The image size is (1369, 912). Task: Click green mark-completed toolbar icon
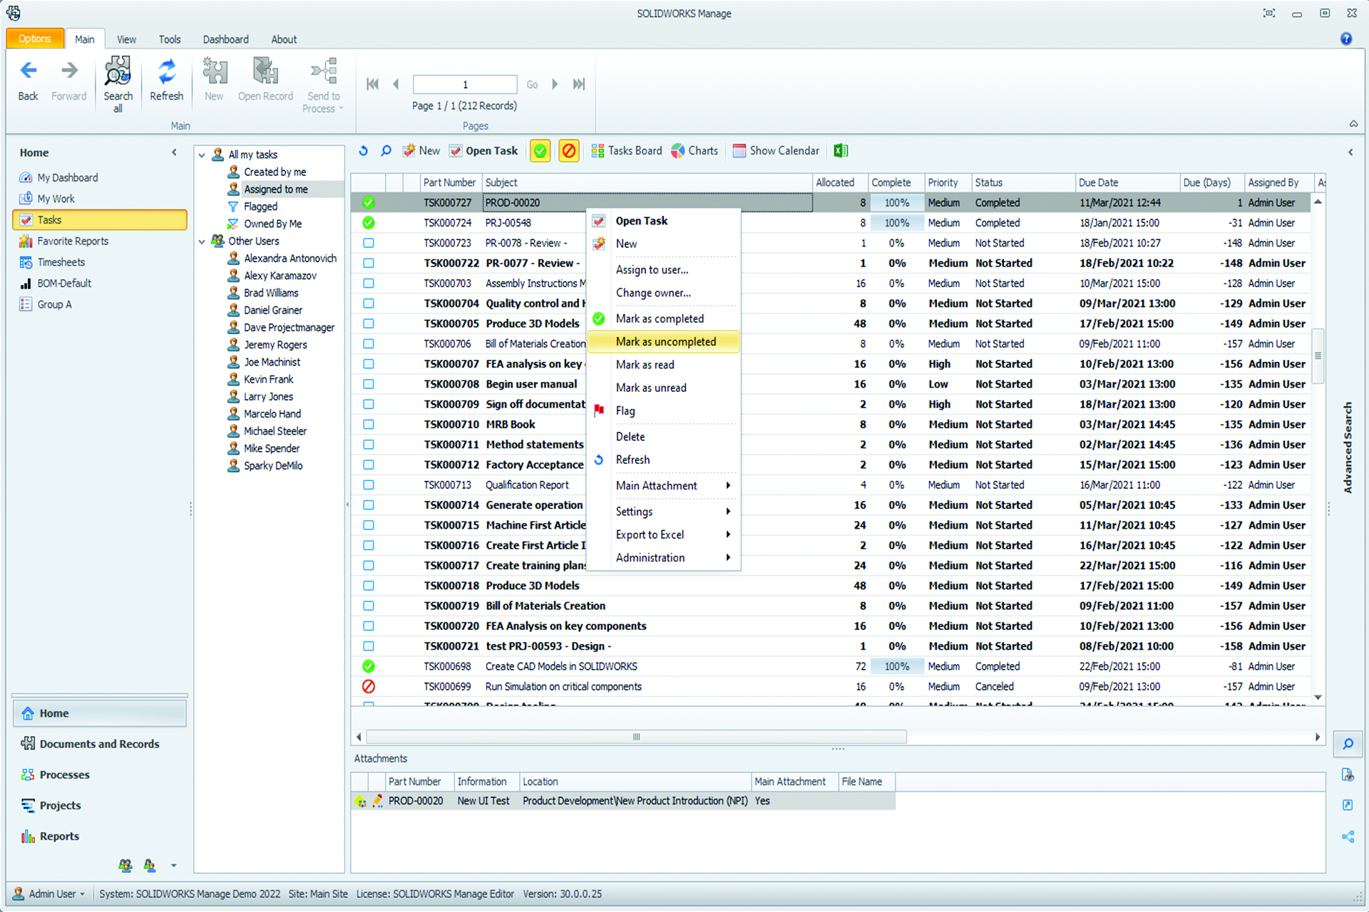point(540,151)
